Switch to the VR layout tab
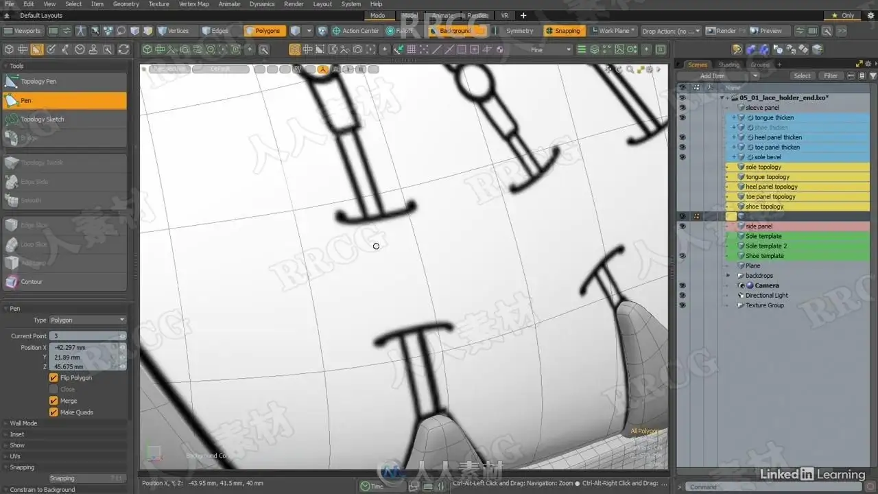 (x=505, y=15)
